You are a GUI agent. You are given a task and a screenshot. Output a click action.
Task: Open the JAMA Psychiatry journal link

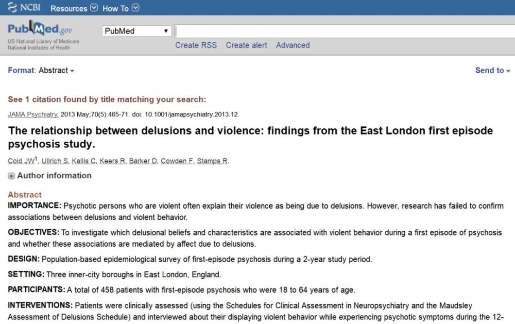pyautogui.click(x=33, y=114)
